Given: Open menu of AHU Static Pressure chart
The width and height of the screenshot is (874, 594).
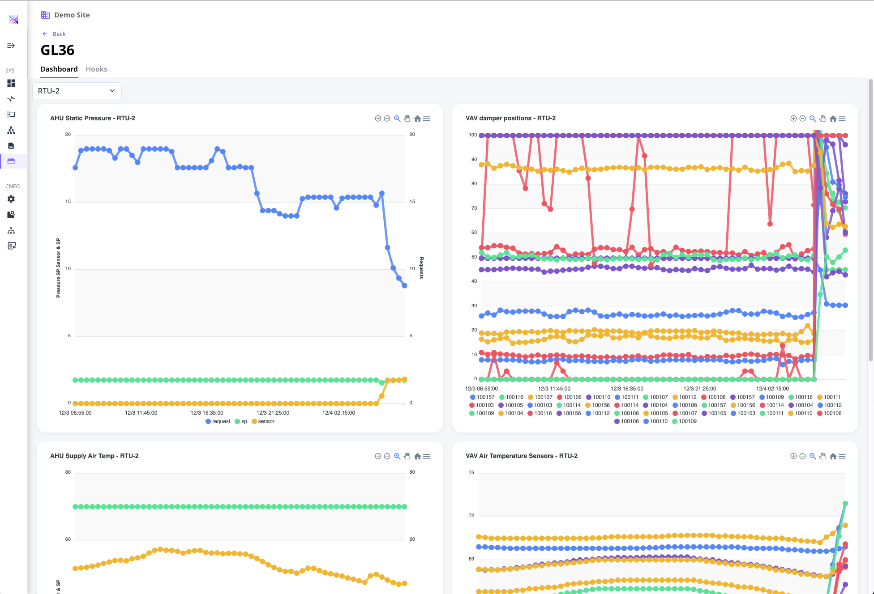Looking at the screenshot, I should pos(427,119).
